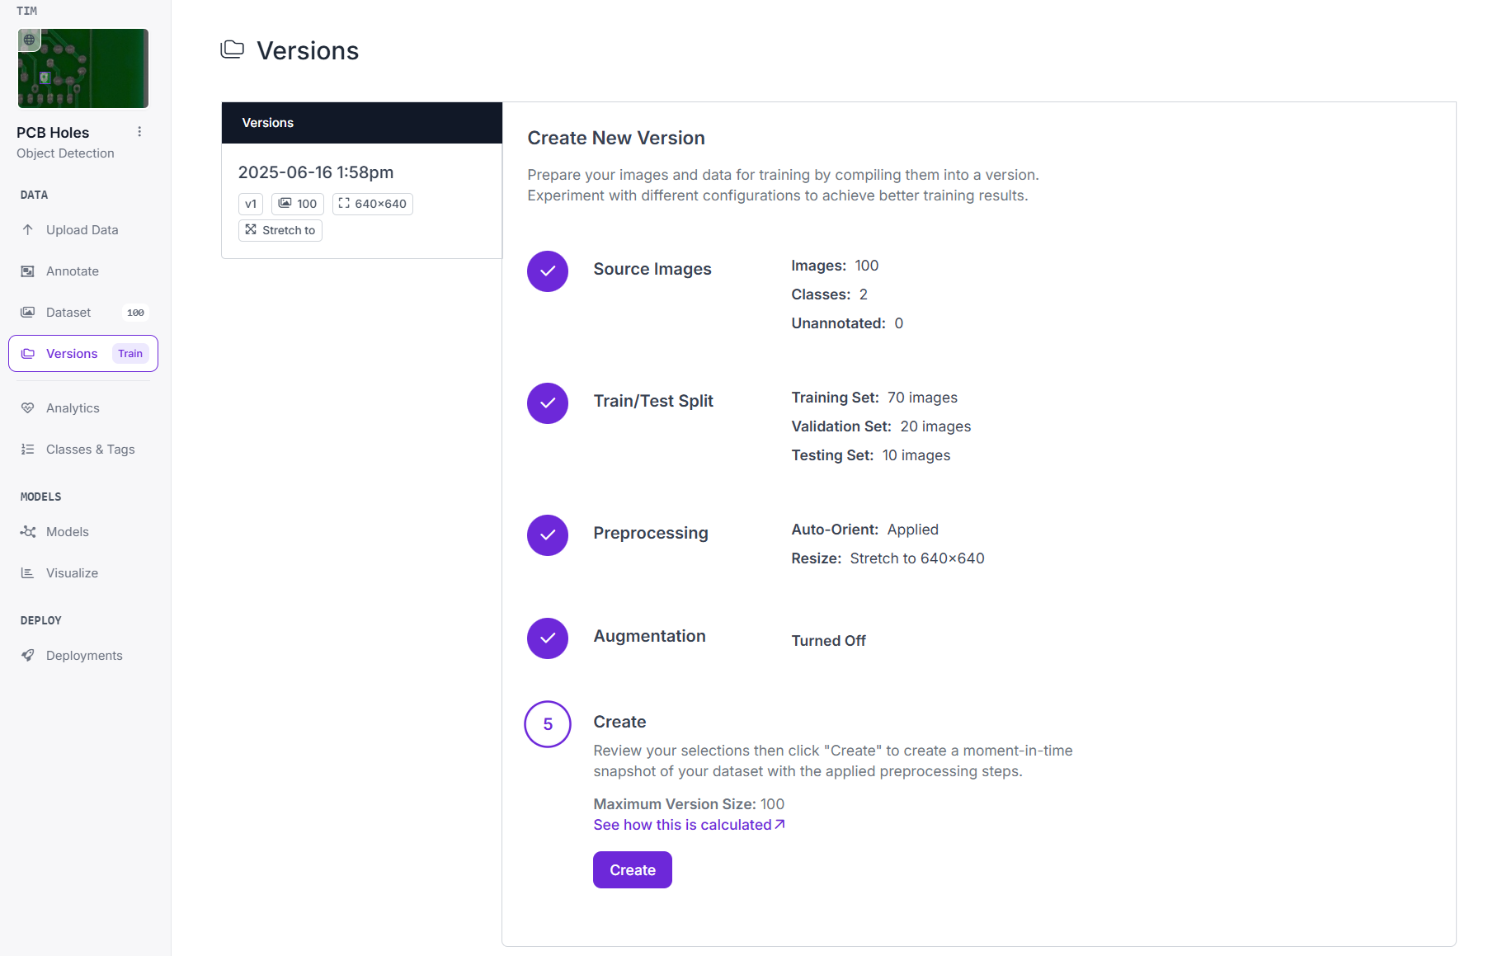Screen dimensions: 1488x956
Task: Click the Visualize chart icon
Action: coord(28,573)
